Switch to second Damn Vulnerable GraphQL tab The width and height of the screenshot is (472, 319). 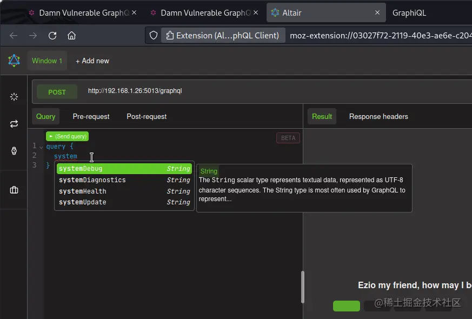coord(205,12)
